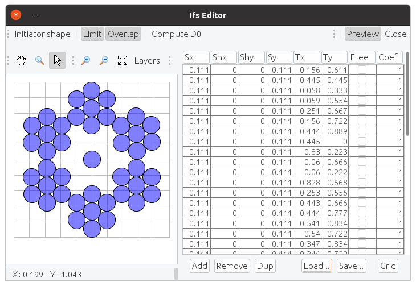Check Free box in row with Tx 0.251

(x=362, y=111)
